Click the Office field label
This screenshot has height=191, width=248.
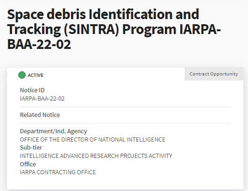tap(28, 164)
